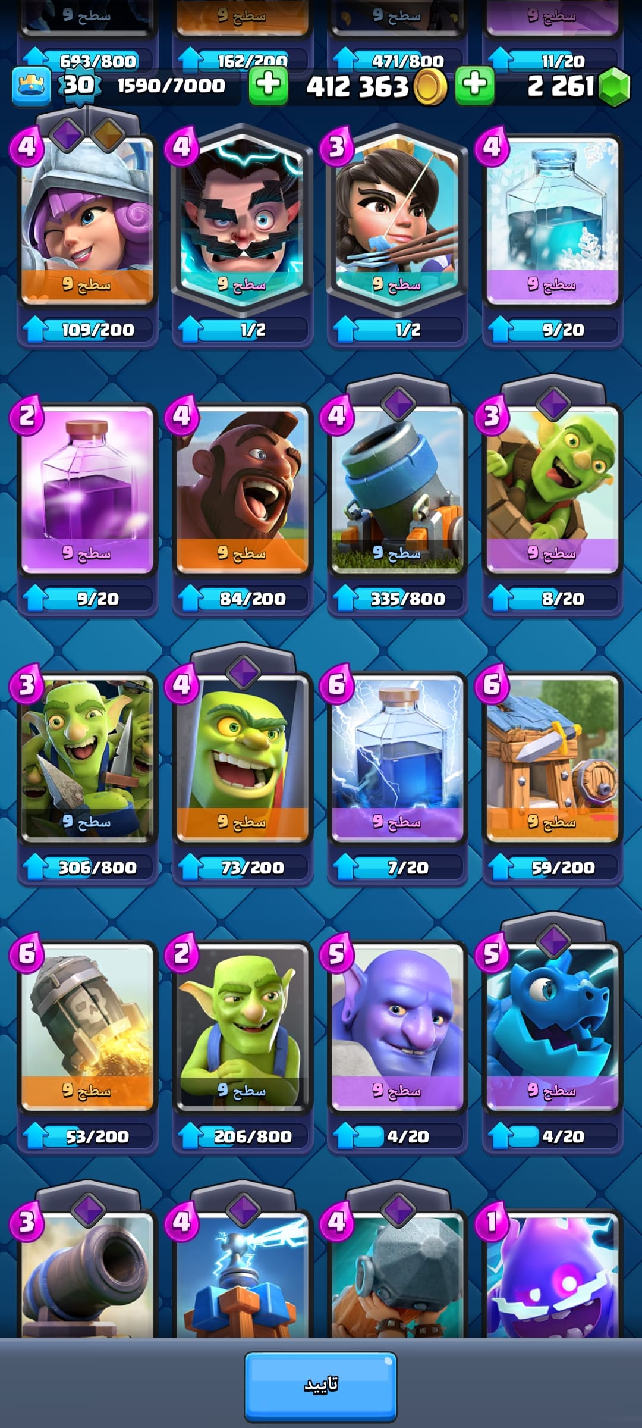Select the Freeze spell card
The width and height of the screenshot is (642, 1428).
553,221
